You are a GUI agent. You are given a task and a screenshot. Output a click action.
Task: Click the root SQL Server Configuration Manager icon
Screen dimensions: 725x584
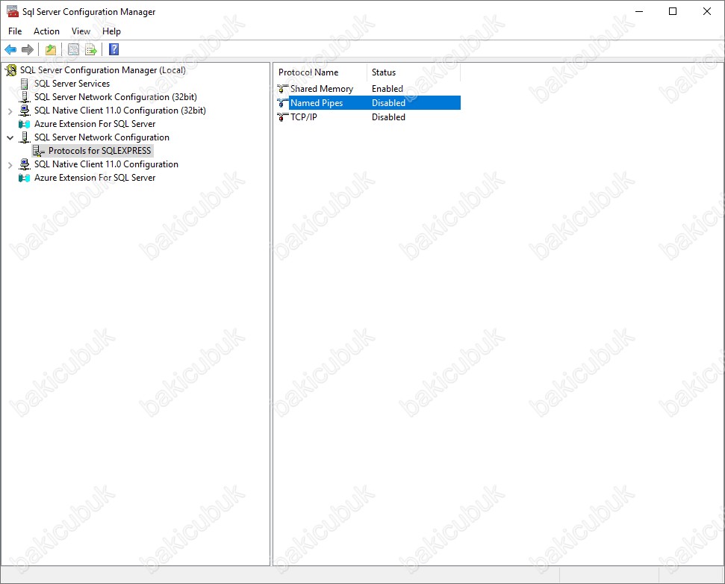[11, 70]
